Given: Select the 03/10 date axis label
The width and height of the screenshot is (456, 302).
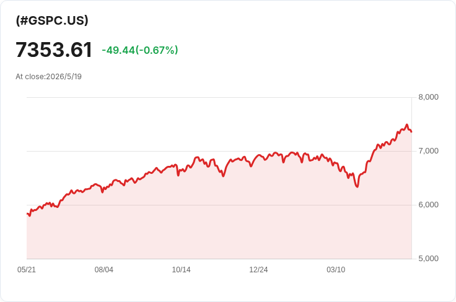Looking at the screenshot, I should [x=336, y=270].
